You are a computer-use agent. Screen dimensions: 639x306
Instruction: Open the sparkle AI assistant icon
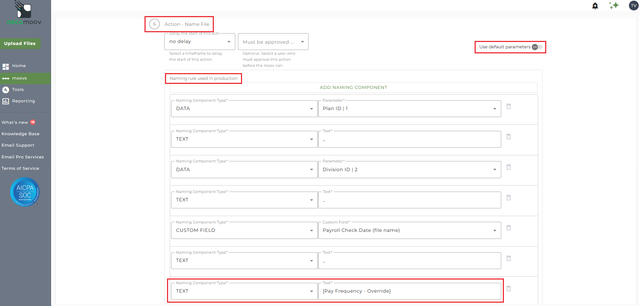pos(614,6)
